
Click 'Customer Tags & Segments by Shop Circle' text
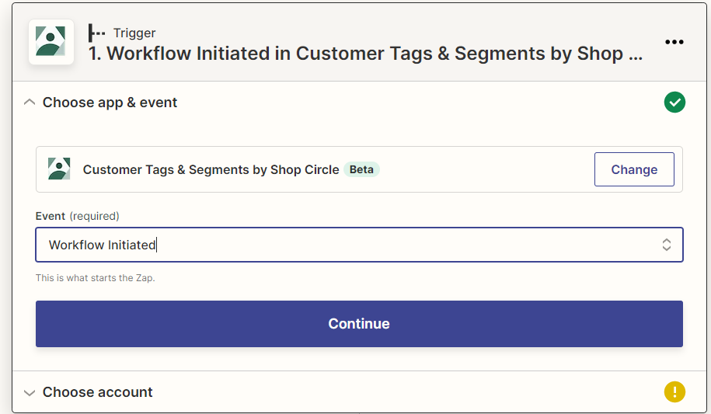pyautogui.click(x=211, y=169)
